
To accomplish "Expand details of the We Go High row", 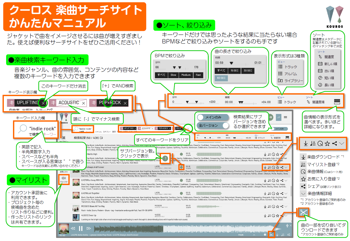I will point(286,154).
